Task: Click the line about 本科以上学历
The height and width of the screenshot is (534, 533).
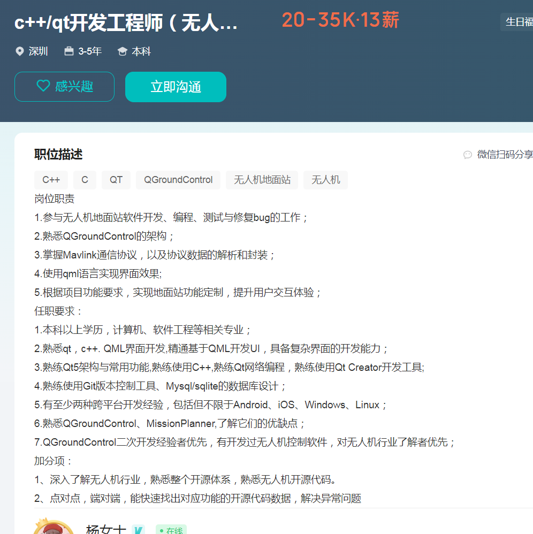Action: 143,330
